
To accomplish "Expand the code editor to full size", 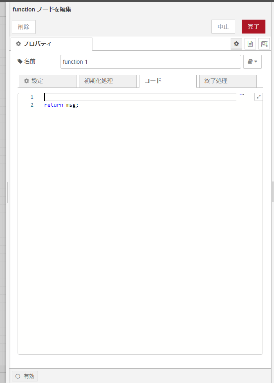I will pos(258,97).
